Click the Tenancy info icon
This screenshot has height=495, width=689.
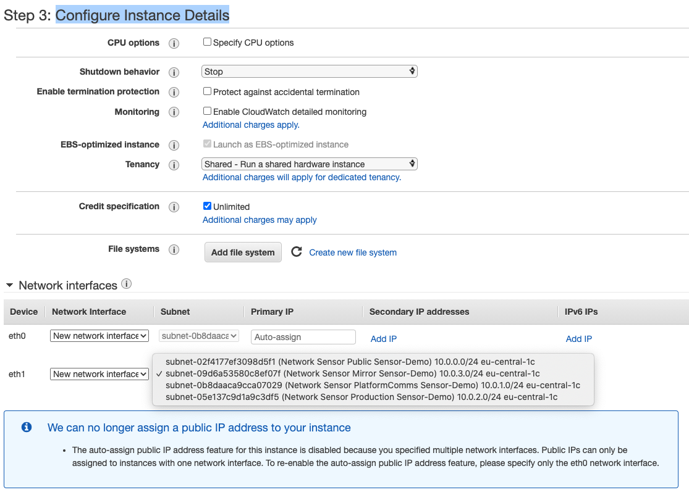pos(174,165)
